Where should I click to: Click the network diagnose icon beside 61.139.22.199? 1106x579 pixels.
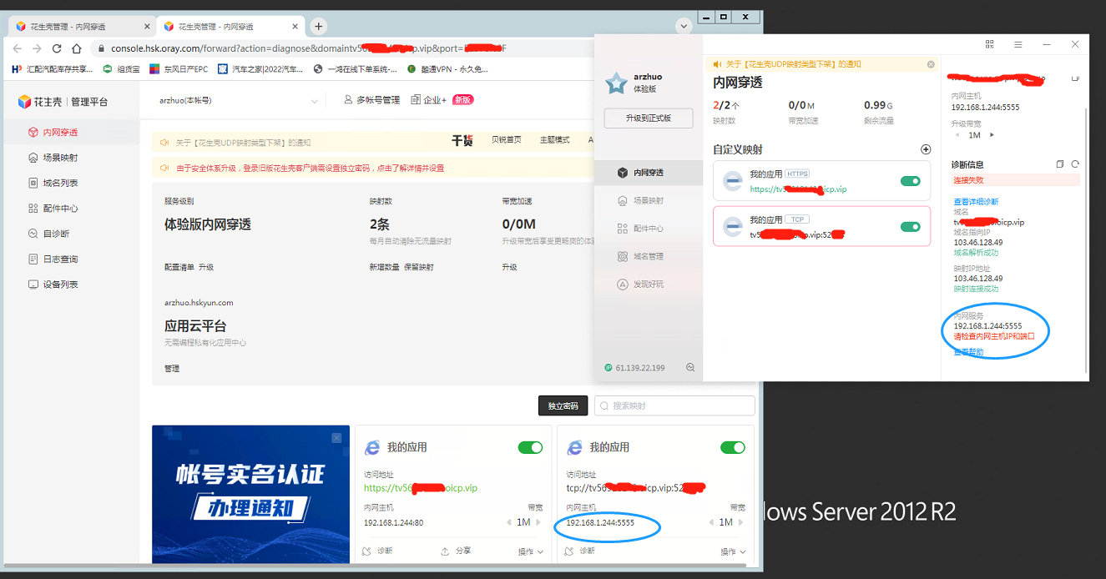coord(690,368)
